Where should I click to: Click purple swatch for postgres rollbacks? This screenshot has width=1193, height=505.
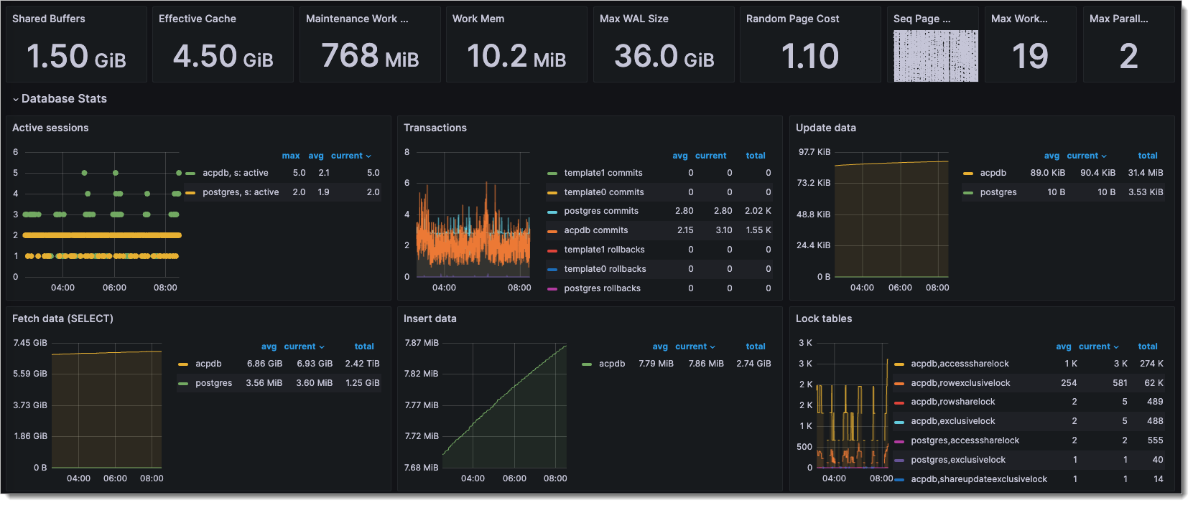click(x=552, y=289)
